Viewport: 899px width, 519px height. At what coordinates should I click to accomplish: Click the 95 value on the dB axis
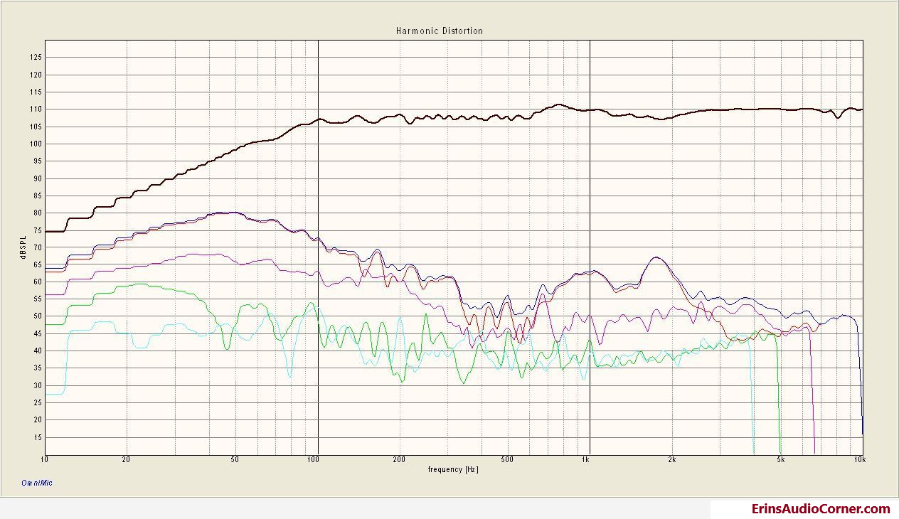coord(37,161)
